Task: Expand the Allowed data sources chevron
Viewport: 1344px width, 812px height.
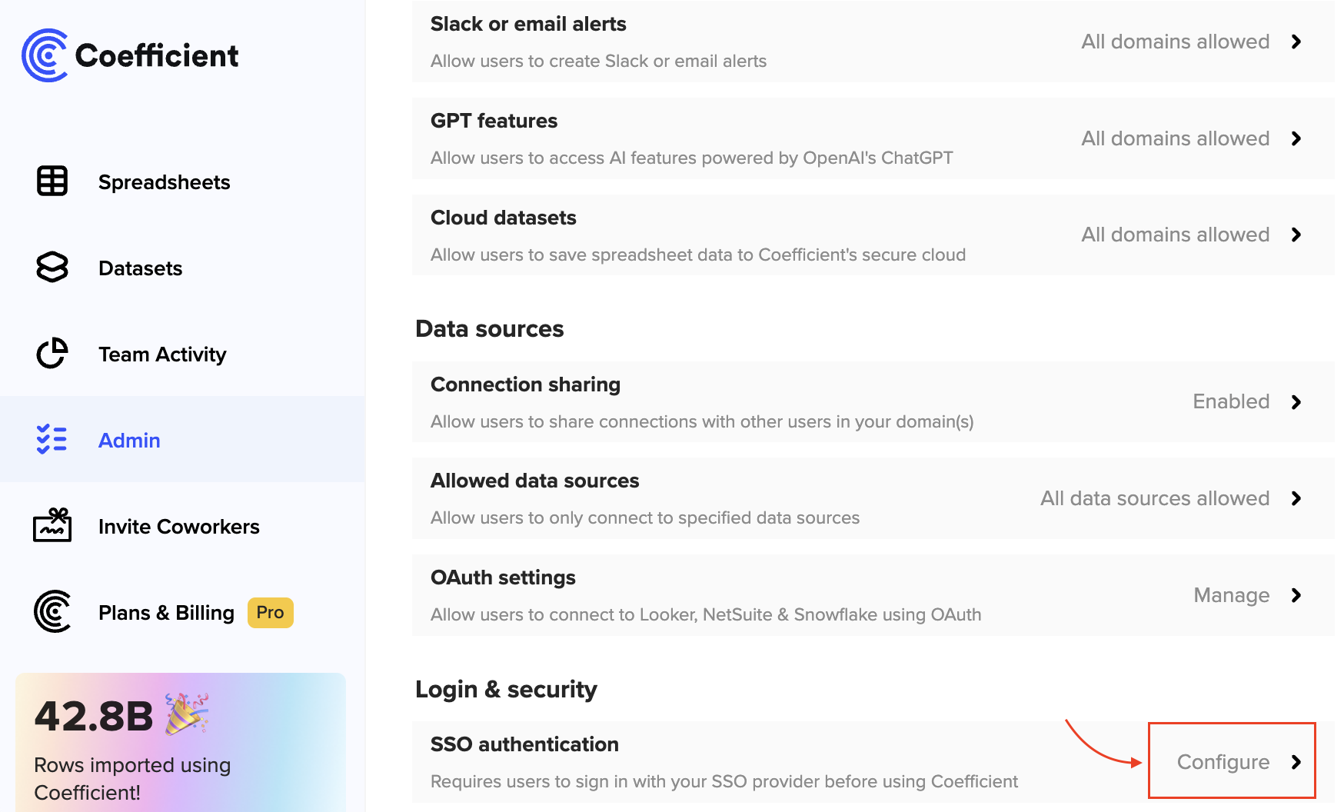Action: point(1296,498)
